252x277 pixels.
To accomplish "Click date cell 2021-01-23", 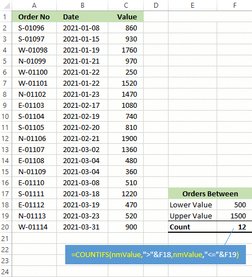I will (82, 94).
